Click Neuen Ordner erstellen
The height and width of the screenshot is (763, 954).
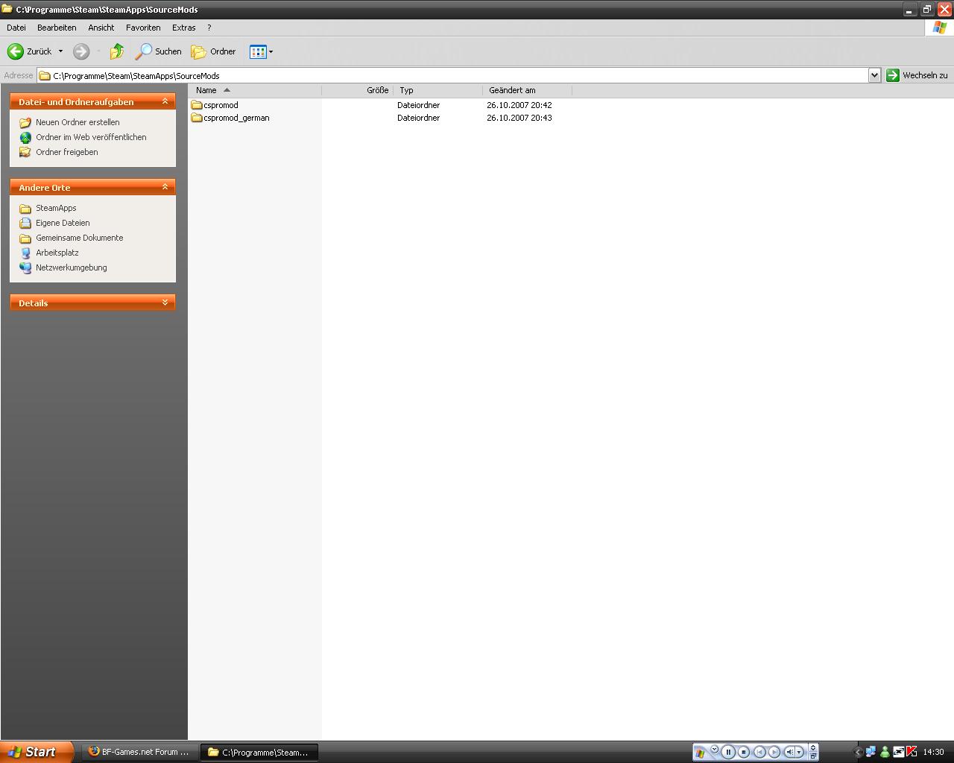(x=78, y=122)
